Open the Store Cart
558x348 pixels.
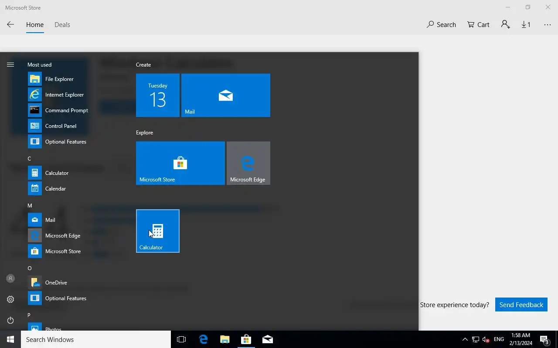tap(478, 25)
